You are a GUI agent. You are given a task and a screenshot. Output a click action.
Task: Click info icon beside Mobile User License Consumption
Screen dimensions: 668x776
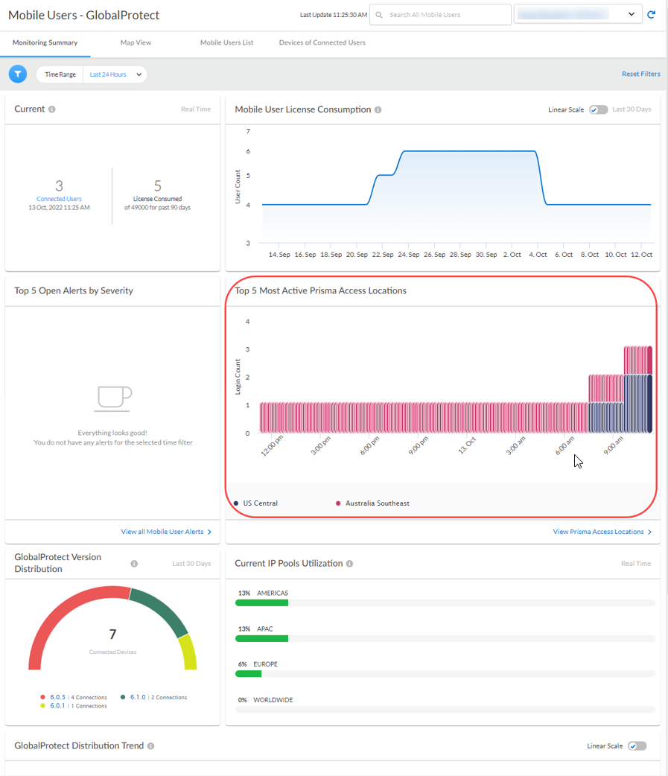378,109
